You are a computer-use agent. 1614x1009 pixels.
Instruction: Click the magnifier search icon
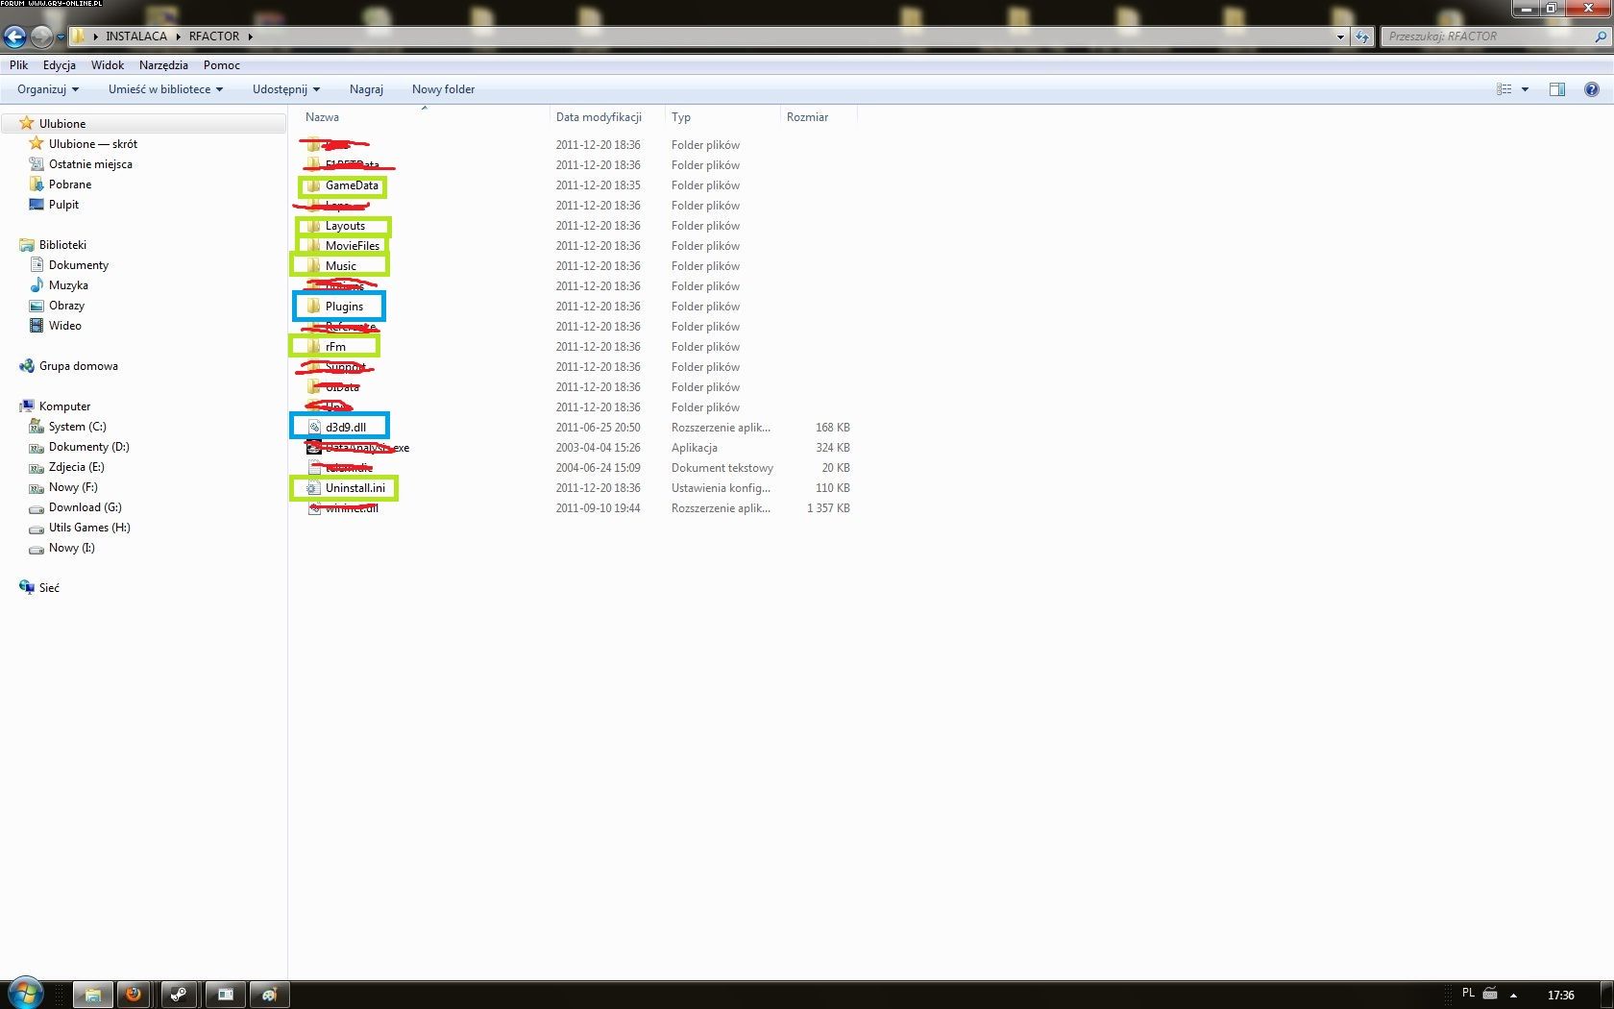1601,37
